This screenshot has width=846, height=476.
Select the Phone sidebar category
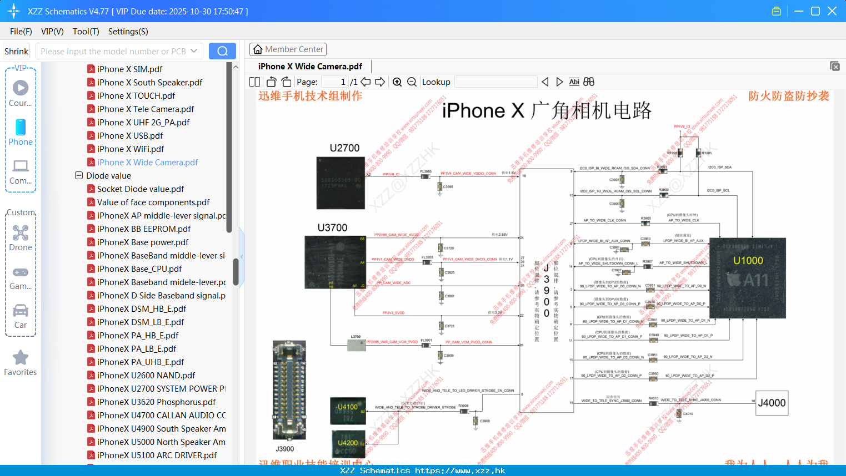pyautogui.click(x=21, y=133)
